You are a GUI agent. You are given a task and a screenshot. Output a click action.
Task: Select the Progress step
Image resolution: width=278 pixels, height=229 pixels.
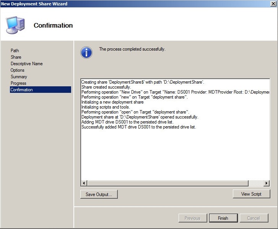pos(18,83)
